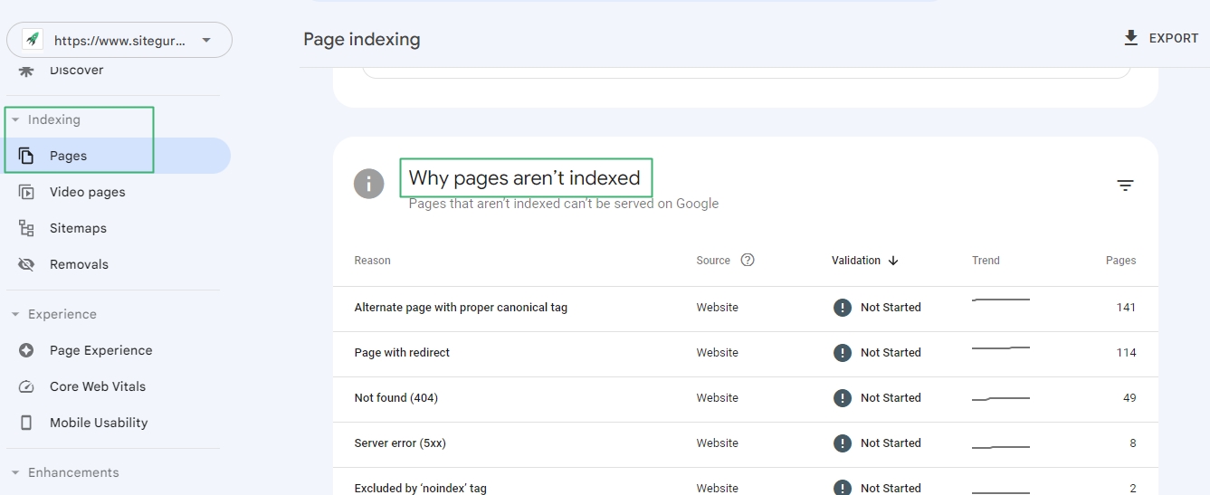Click the Trend column header
Image resolution: width=1210 pixels, height=495 pixels.
point(986,261)
